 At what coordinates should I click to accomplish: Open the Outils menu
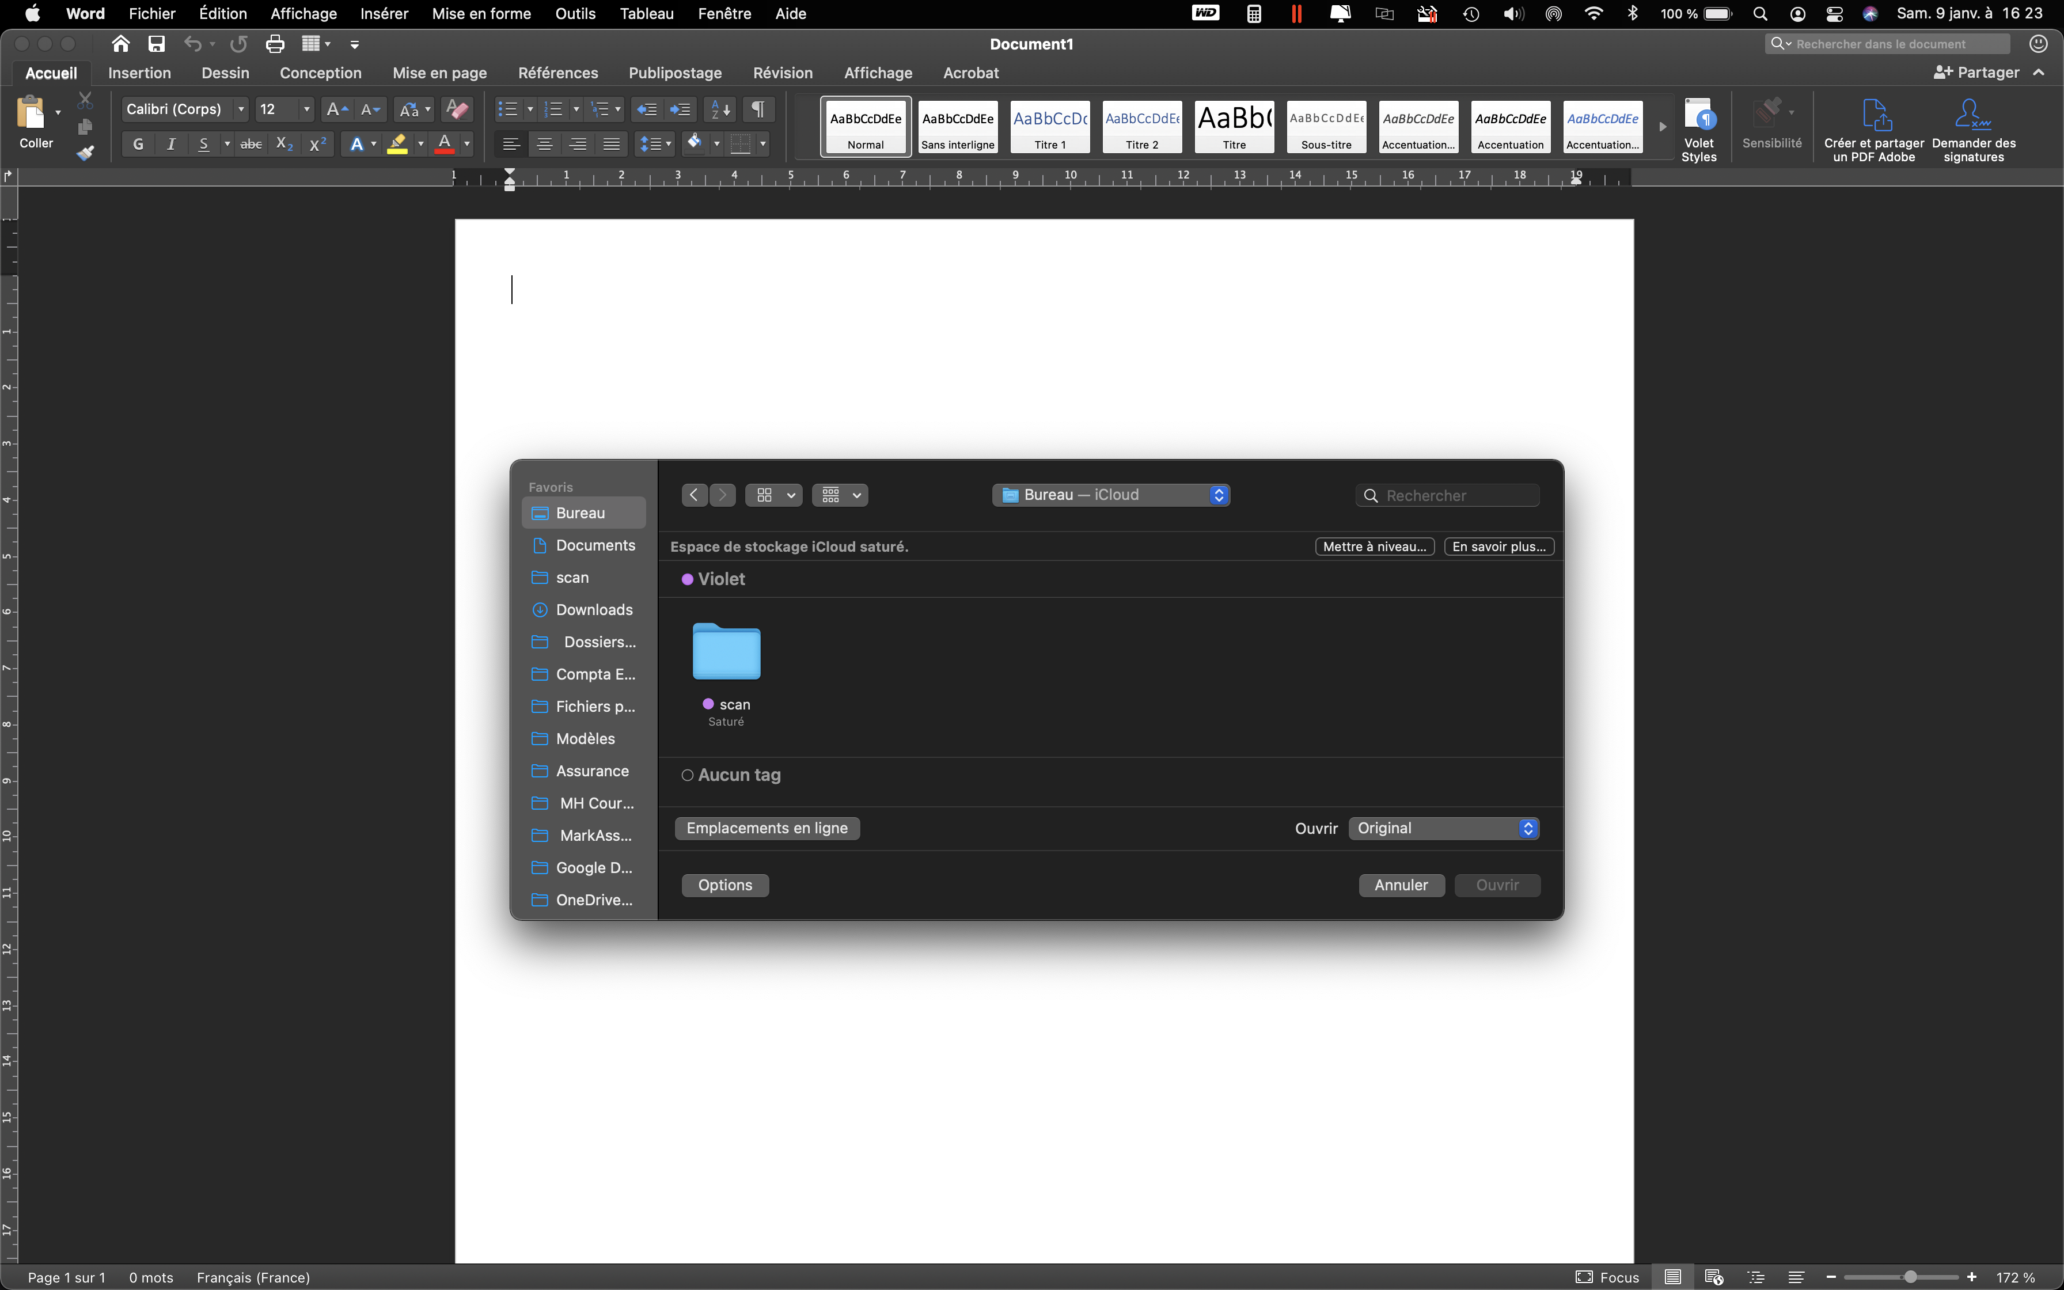[575, 14]
